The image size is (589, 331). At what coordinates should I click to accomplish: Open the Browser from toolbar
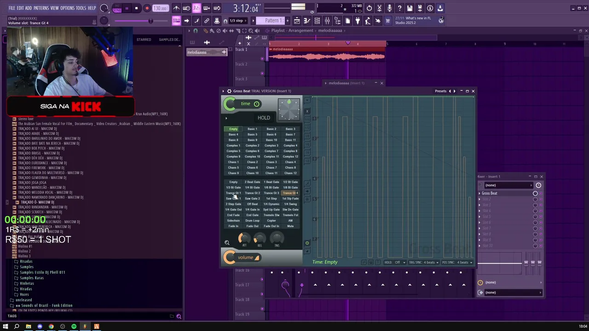point(337,21)
